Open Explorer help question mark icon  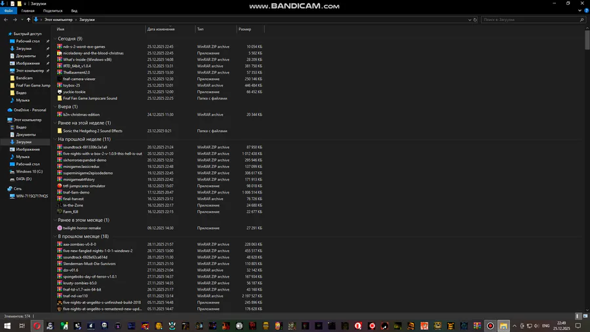click(x=586, y=10)
